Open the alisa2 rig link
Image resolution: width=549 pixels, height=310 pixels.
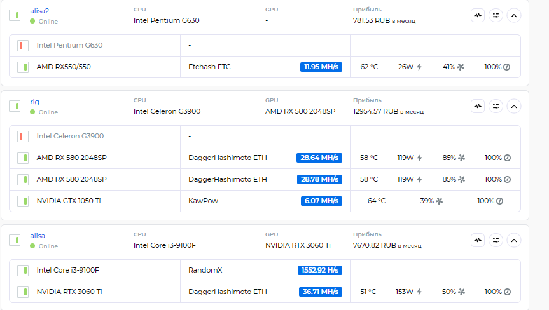[39, 11]
